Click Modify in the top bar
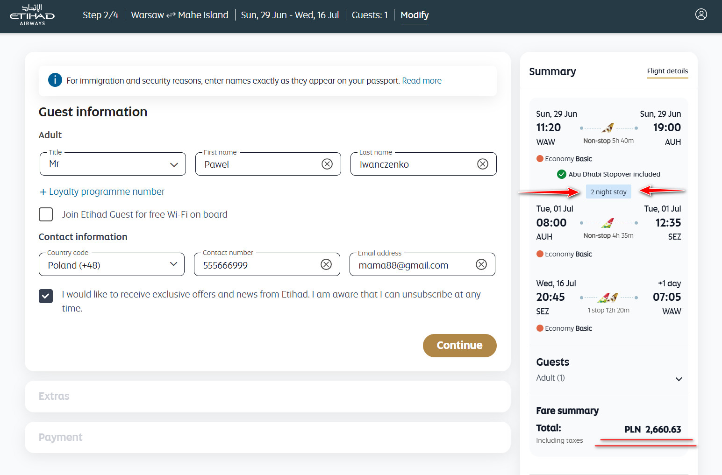 (415, 15)
